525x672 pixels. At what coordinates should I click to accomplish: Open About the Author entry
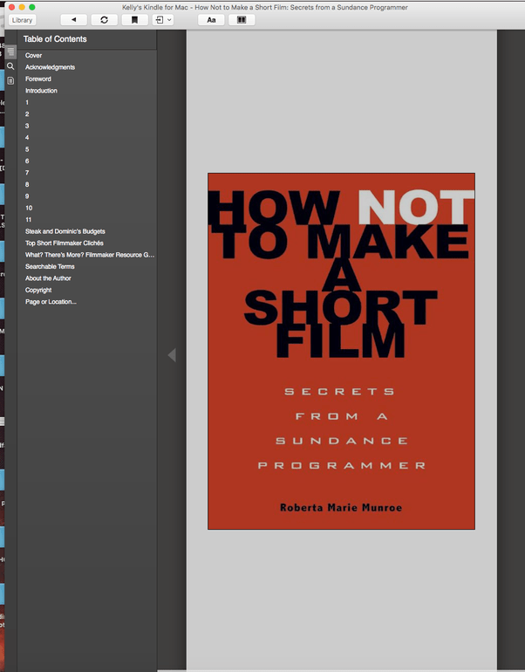click(x=48, y=278)
